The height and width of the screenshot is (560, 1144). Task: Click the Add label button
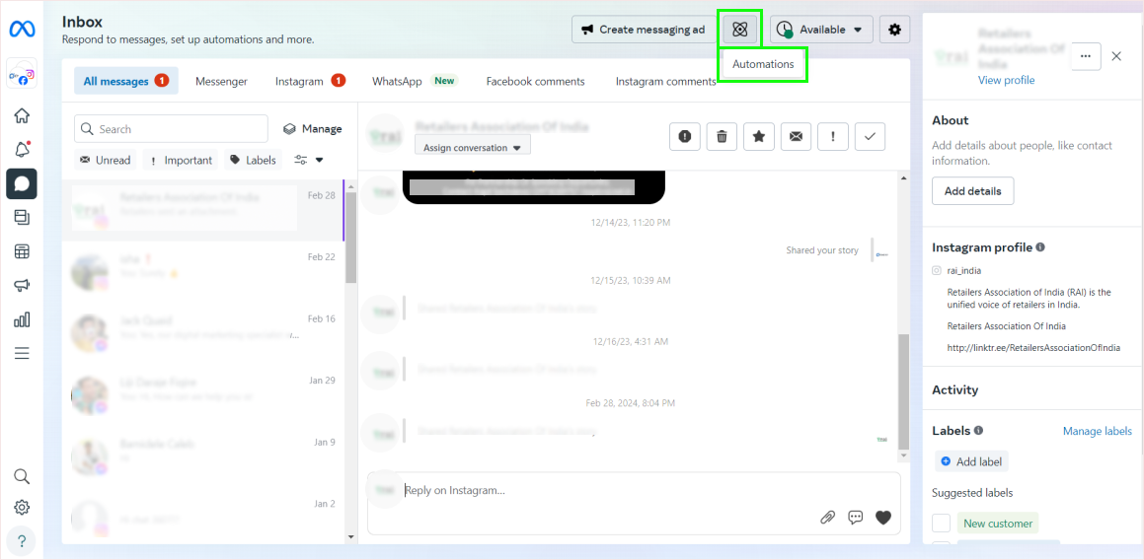click(x=972, y=461)
